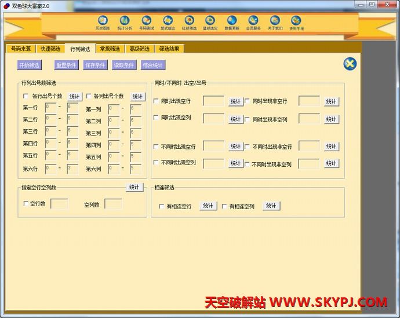Click the 数据更新 toolbar icon

231,23
